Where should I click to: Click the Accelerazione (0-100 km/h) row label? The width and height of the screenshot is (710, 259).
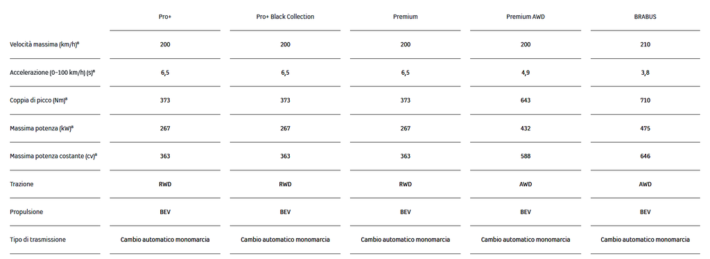coord(53,73)
